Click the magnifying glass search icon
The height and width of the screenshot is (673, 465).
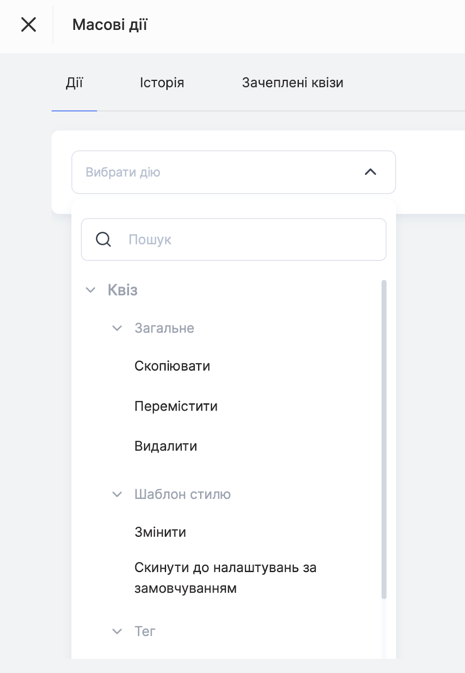point(103,239)
